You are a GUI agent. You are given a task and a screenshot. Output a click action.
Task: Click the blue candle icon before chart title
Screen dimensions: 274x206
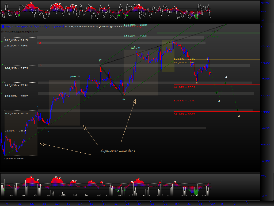3,27
